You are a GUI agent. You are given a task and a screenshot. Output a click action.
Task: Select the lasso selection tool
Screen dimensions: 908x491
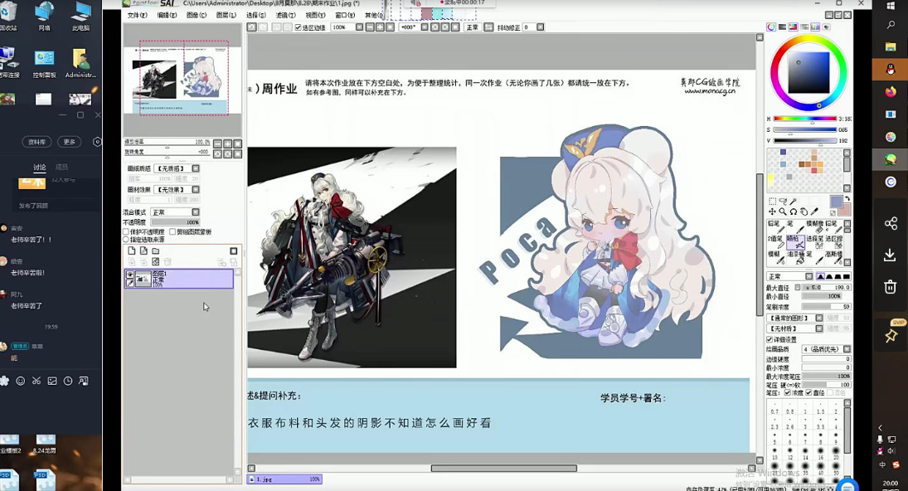tap(783, 201)
